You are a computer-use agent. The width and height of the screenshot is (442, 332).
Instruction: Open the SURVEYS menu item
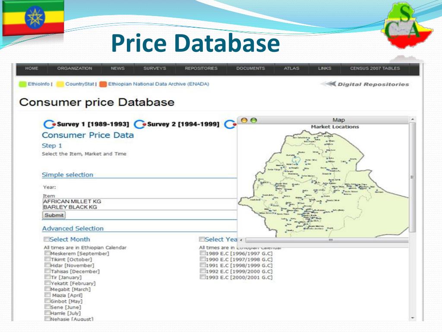(155, 68)
